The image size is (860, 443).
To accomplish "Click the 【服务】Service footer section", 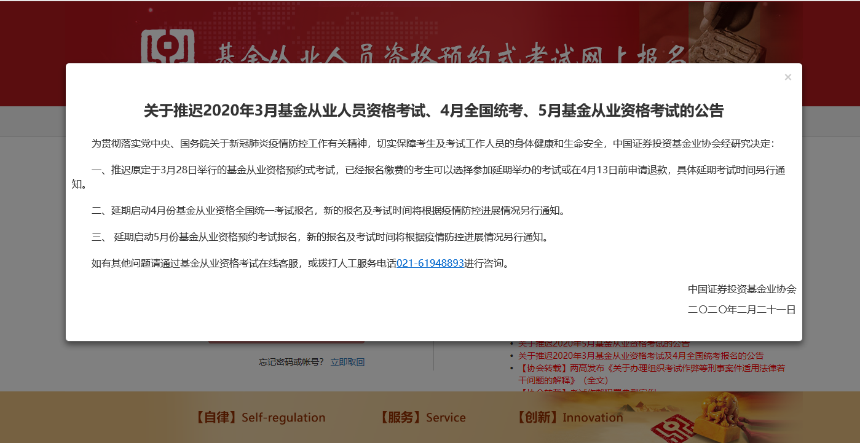I will click(423, 417).
